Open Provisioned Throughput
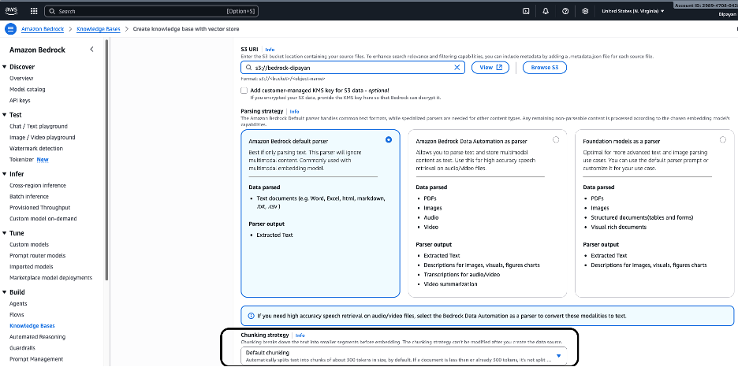Image resolution: width=738 pixels, height=367 pixels. pos(40,208)
